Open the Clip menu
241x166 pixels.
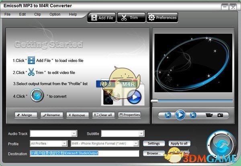(37, 14)
